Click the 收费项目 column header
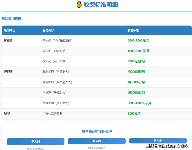The image size is (192, 150). 10,31
